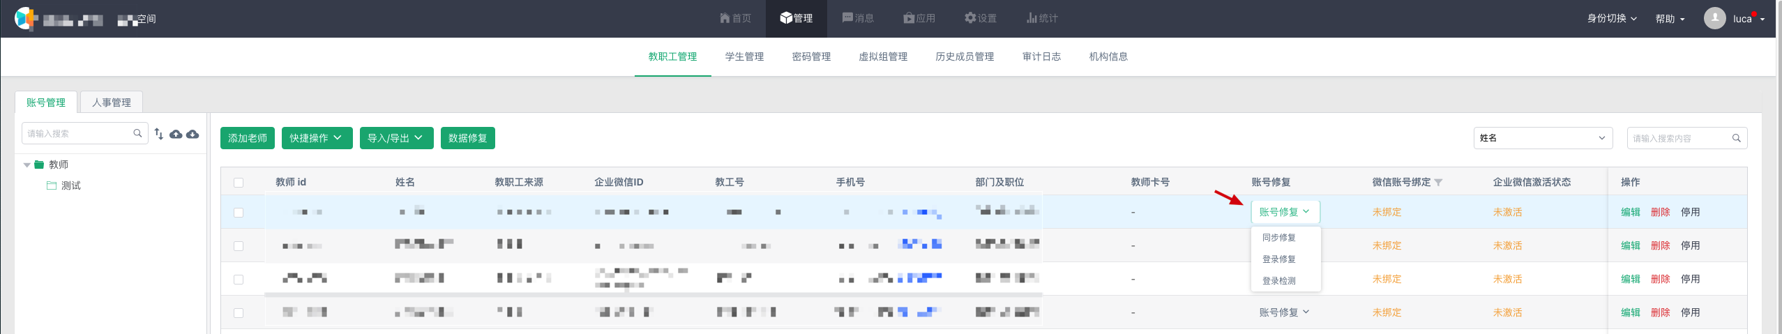1782x334 pixels.
Task: Switch to 教职工管理 tab
Action: click(672, 56)
